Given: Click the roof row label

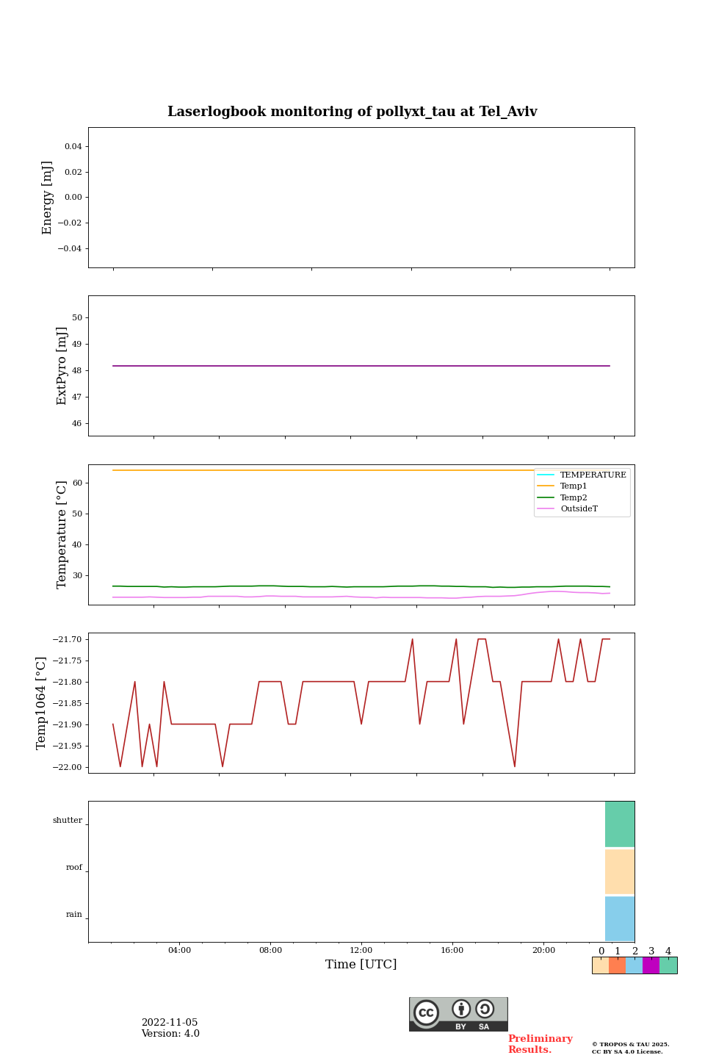Looking at the screenshot, I should point(74,868).
